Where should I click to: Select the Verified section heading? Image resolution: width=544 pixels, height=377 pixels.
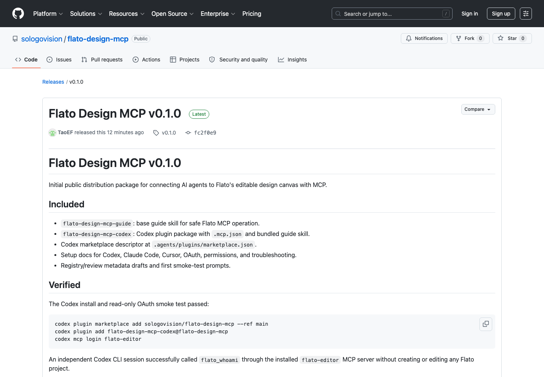tap(65, 285)
